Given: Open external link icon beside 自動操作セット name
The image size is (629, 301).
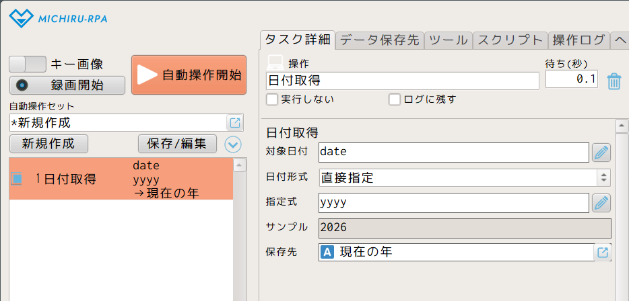Looking at the screenshot, I should tap(235, 123).
